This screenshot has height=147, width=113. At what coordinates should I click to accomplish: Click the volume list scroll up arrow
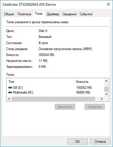[106, 81]
